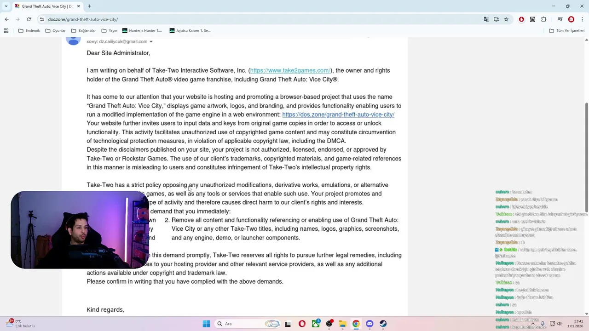
Task: Open Steam from the taskbar
Action: click(x=383, y=324)
